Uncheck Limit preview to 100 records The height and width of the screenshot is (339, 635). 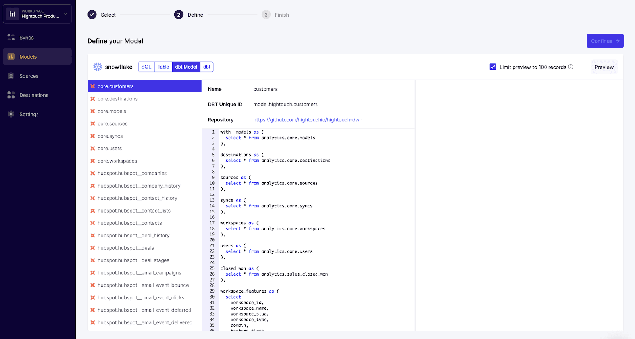[493, 67]
